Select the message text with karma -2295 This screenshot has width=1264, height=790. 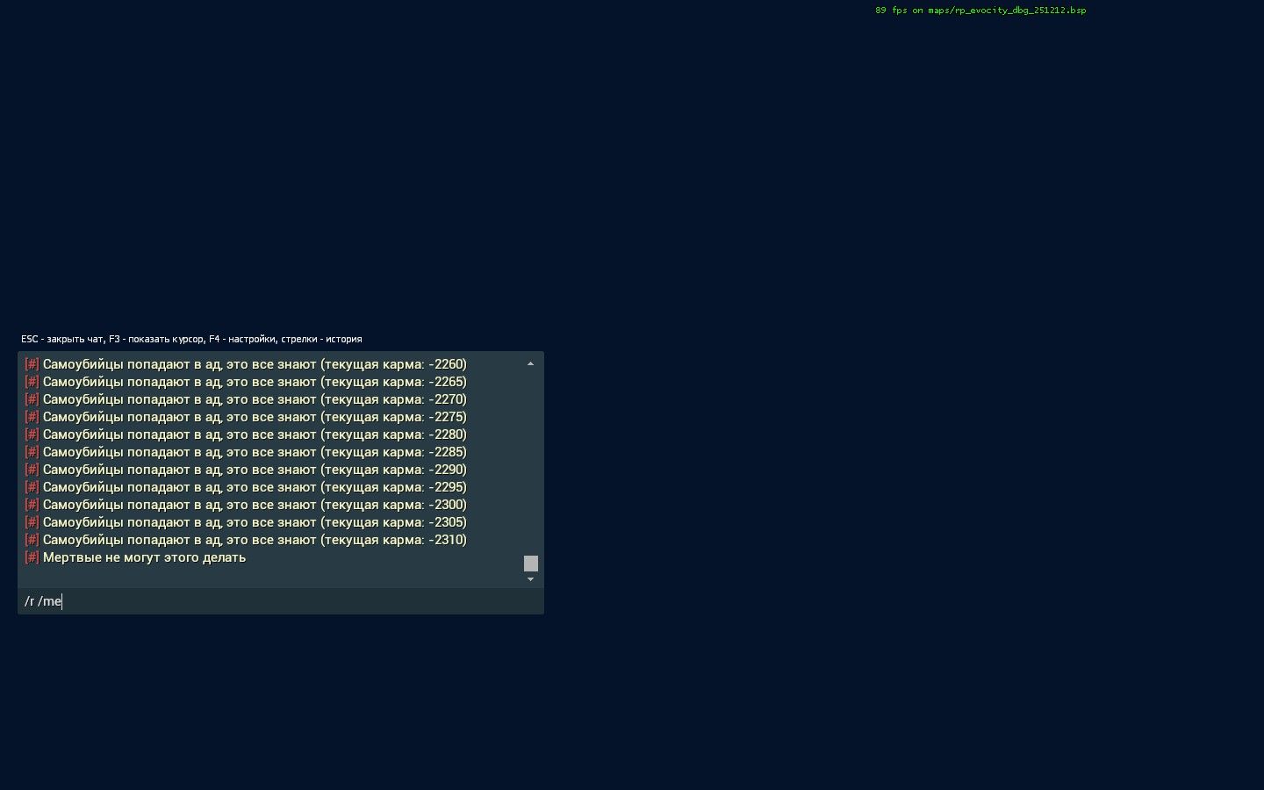point(255,487)
